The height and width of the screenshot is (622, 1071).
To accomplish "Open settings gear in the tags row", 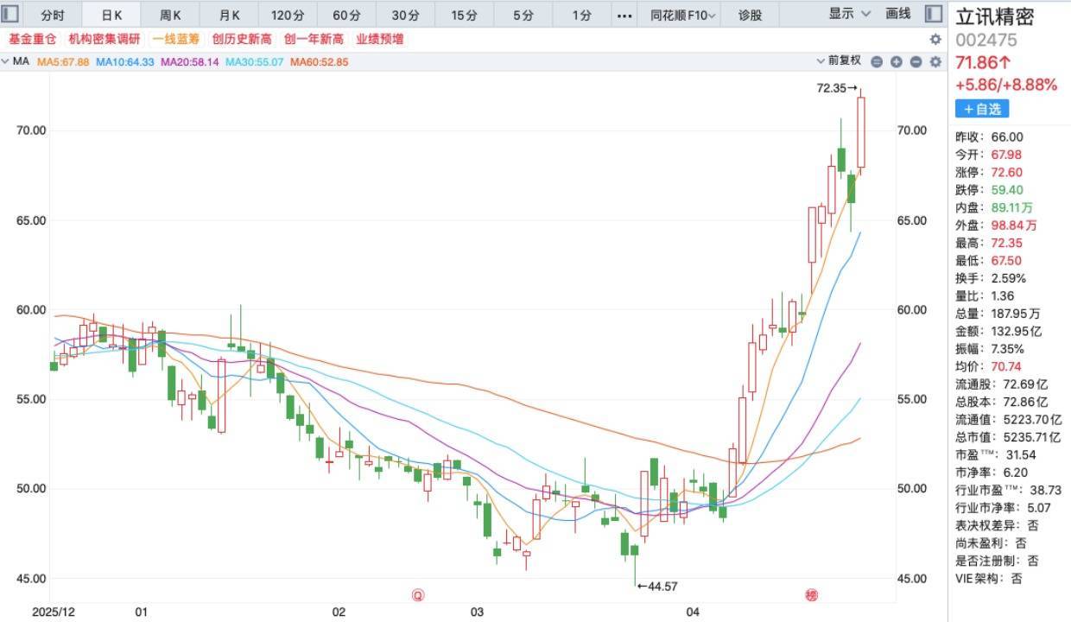I will (x=935, y=40).
